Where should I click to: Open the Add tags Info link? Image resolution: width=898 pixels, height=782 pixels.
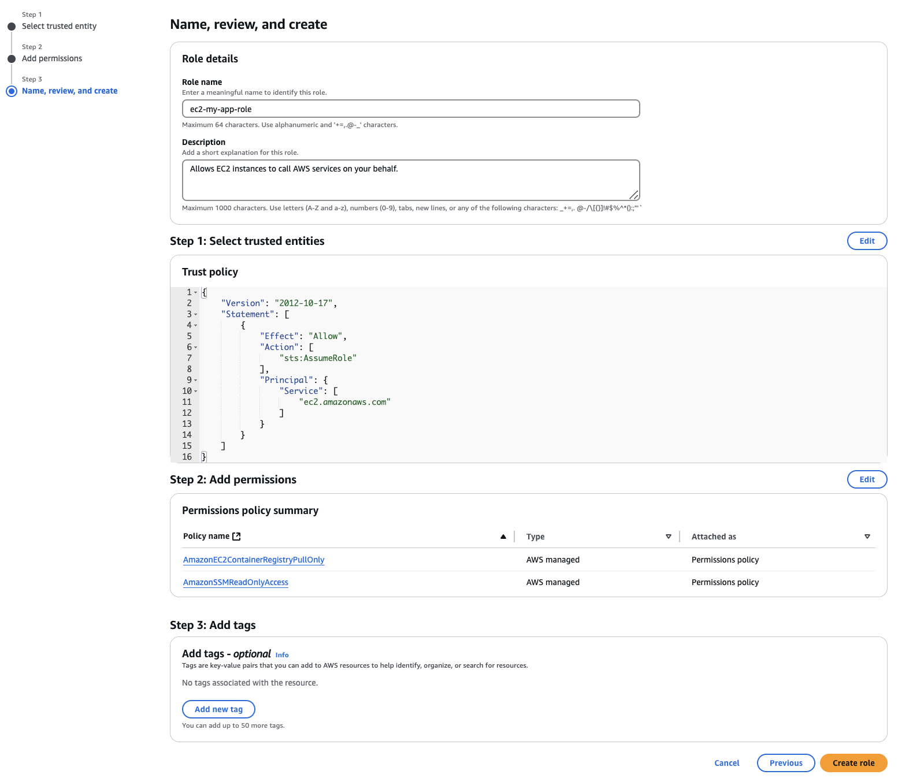tap(282, 655)
